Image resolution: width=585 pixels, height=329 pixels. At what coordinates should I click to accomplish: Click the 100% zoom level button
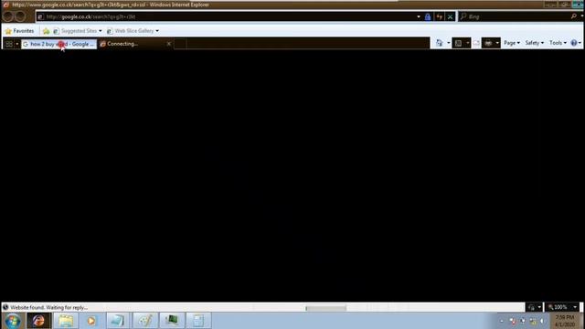[558, 307]
